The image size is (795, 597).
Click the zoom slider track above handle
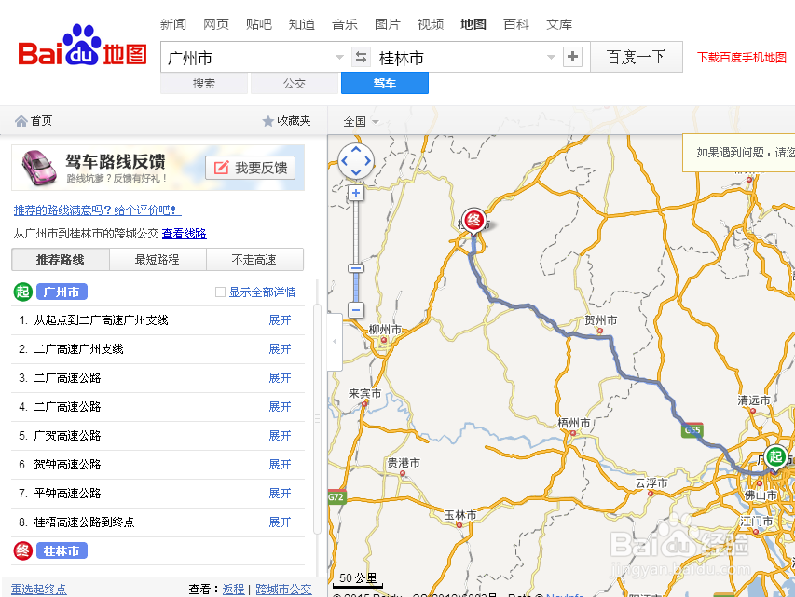point(356,232)
